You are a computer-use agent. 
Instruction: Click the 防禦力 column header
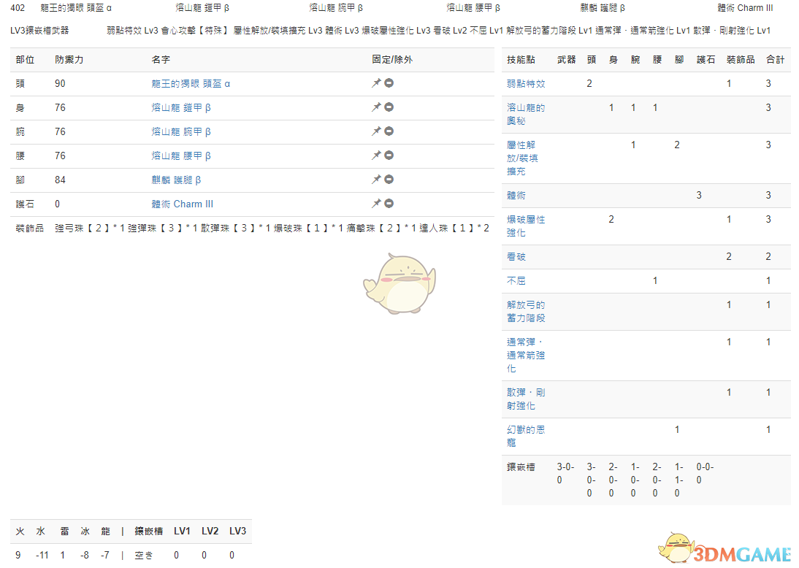[69, 60]
